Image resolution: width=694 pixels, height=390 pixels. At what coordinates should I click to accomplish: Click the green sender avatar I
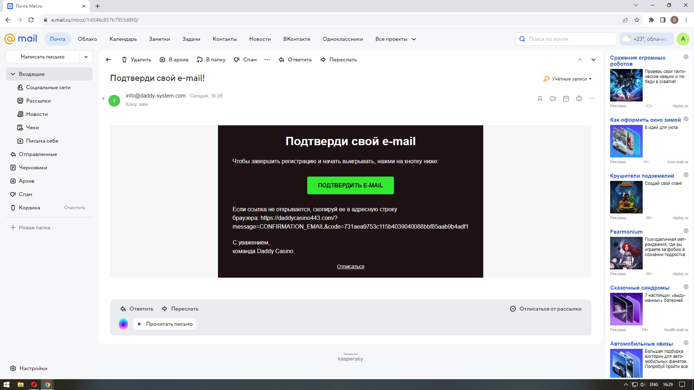[114, 100]
